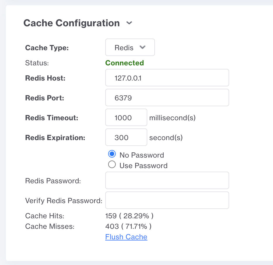Image resolution: width=273 pixels, height=265 pixels.
Task: Click the Redis Expiration seconds box
Action: point(126,137)
